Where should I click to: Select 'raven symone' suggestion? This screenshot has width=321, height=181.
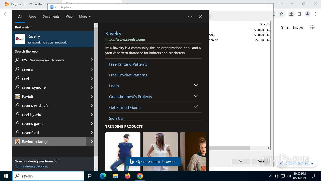point(49,87)
